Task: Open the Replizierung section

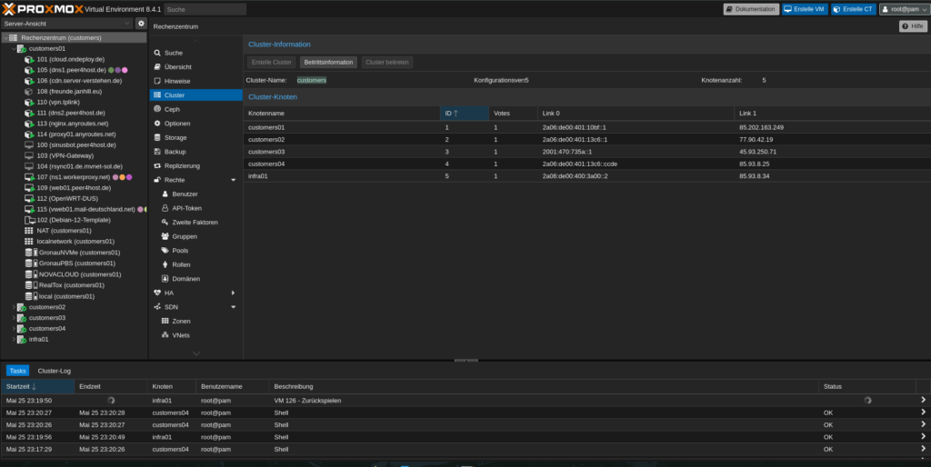Action: coord(182,165)
